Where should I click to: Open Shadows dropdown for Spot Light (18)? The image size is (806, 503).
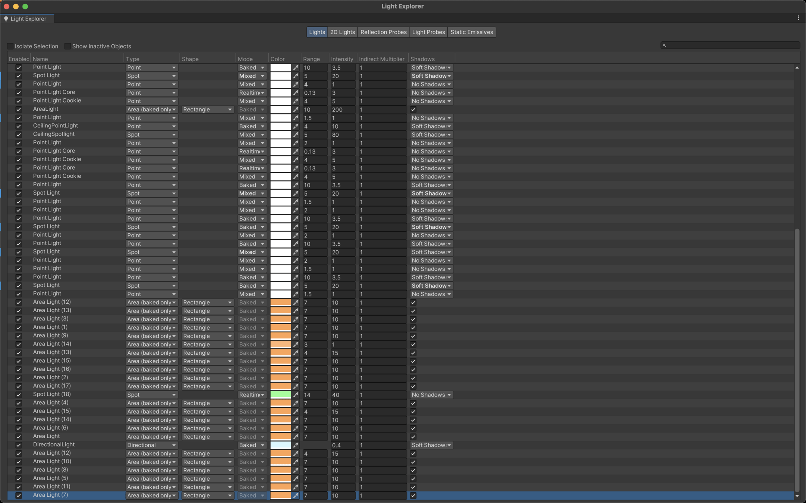click(431, 395)
